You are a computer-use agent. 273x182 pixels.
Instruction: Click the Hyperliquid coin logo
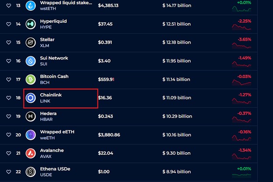(31, 24)
